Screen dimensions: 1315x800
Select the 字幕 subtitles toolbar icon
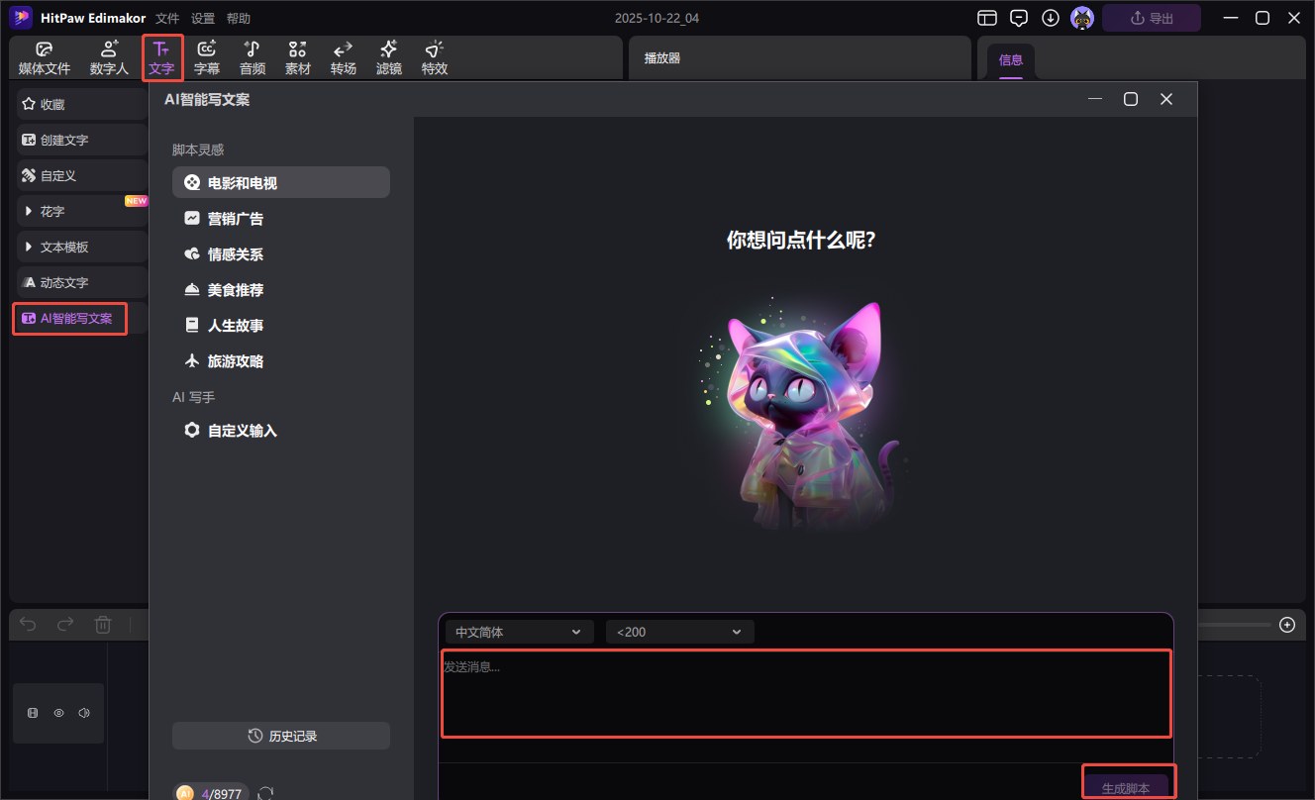pos(207,58)
